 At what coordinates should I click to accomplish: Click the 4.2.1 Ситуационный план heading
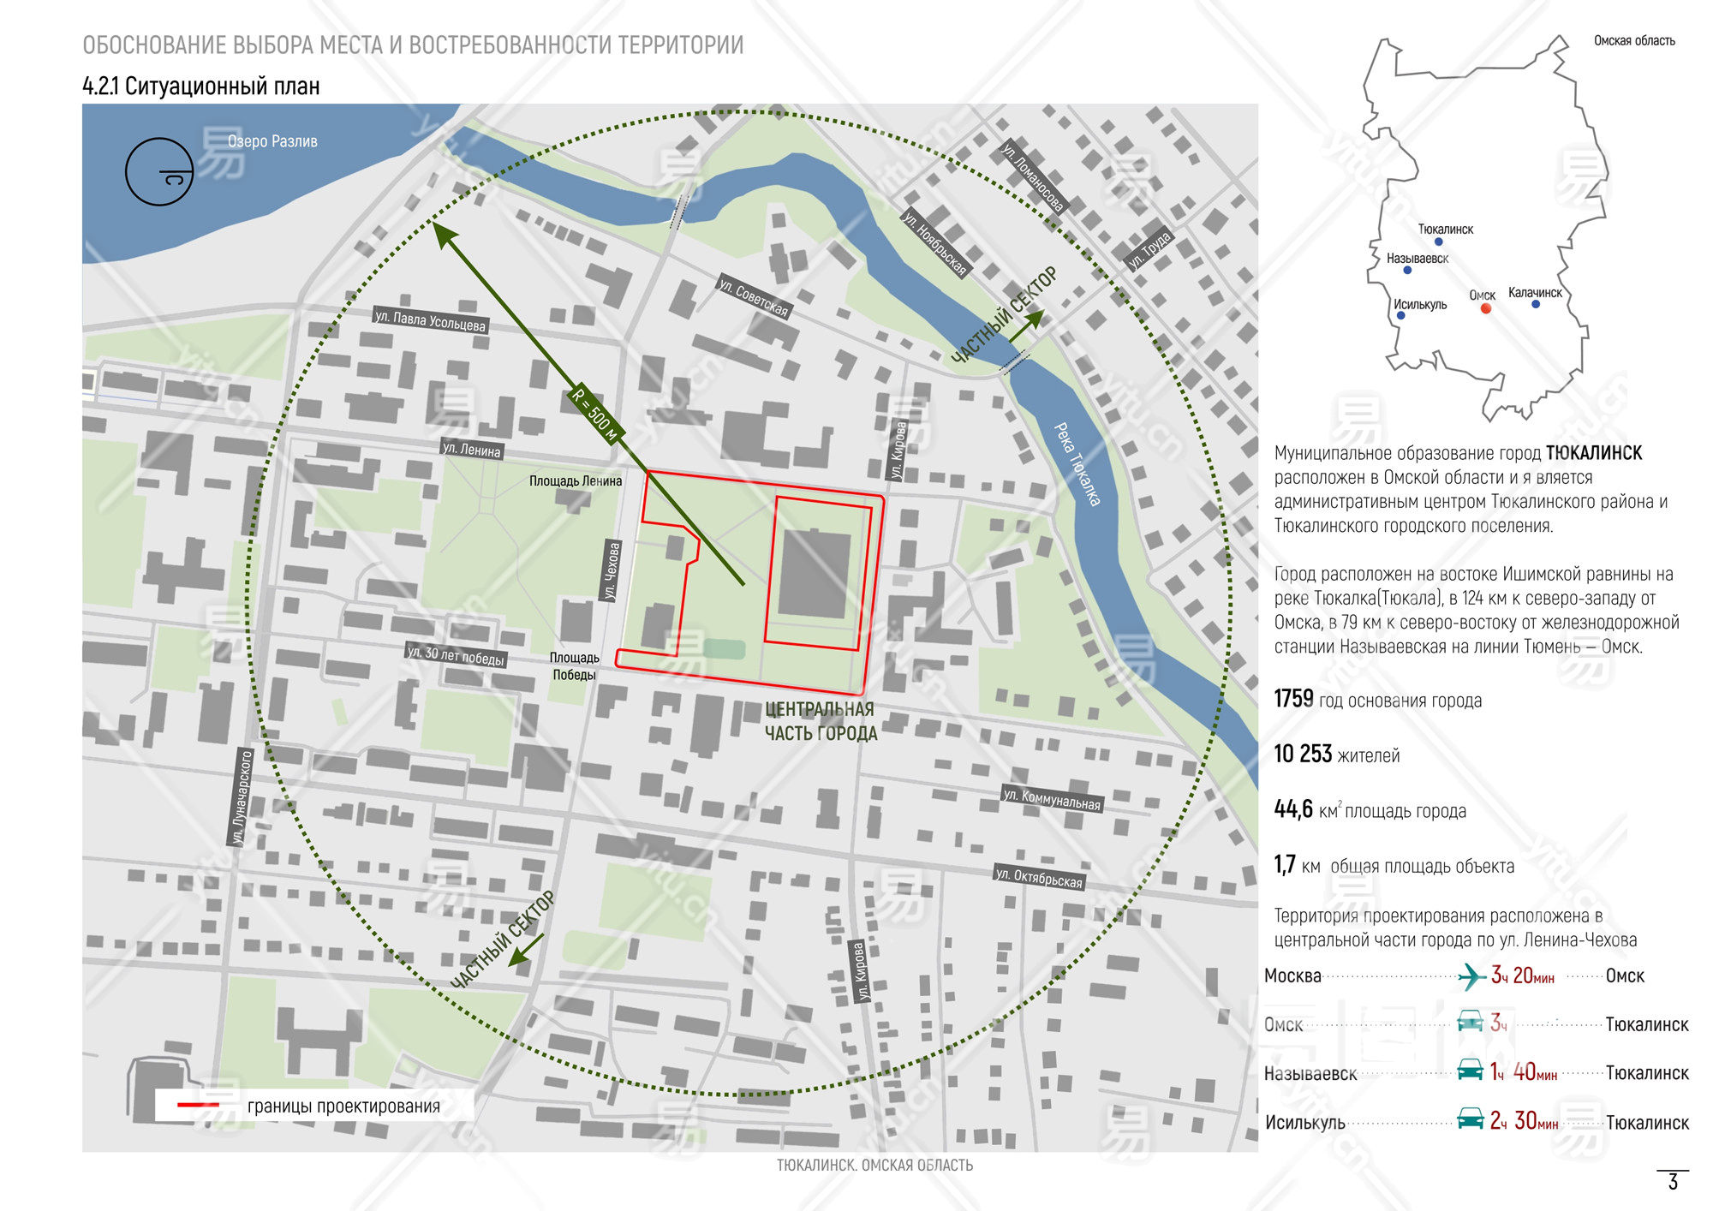tap(201, 86)
